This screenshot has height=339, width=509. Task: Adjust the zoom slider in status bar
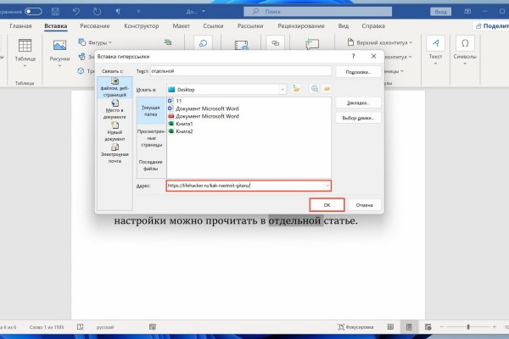(467, 326)
